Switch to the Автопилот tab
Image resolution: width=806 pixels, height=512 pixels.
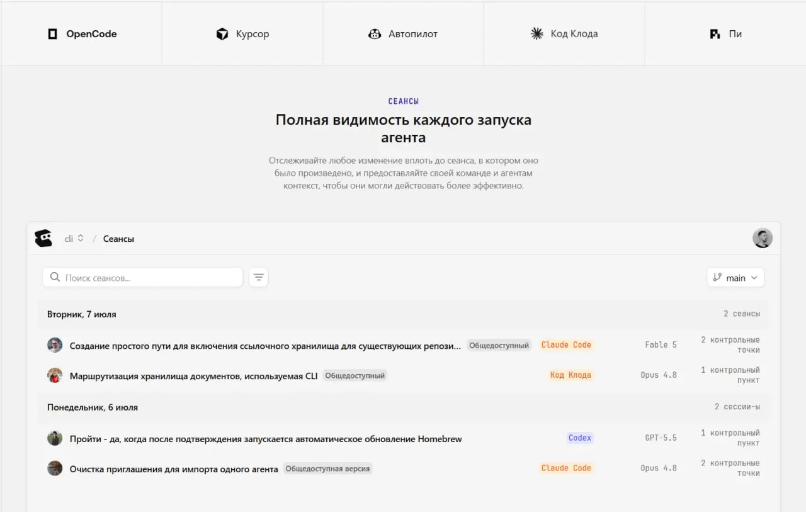point(403,33)
